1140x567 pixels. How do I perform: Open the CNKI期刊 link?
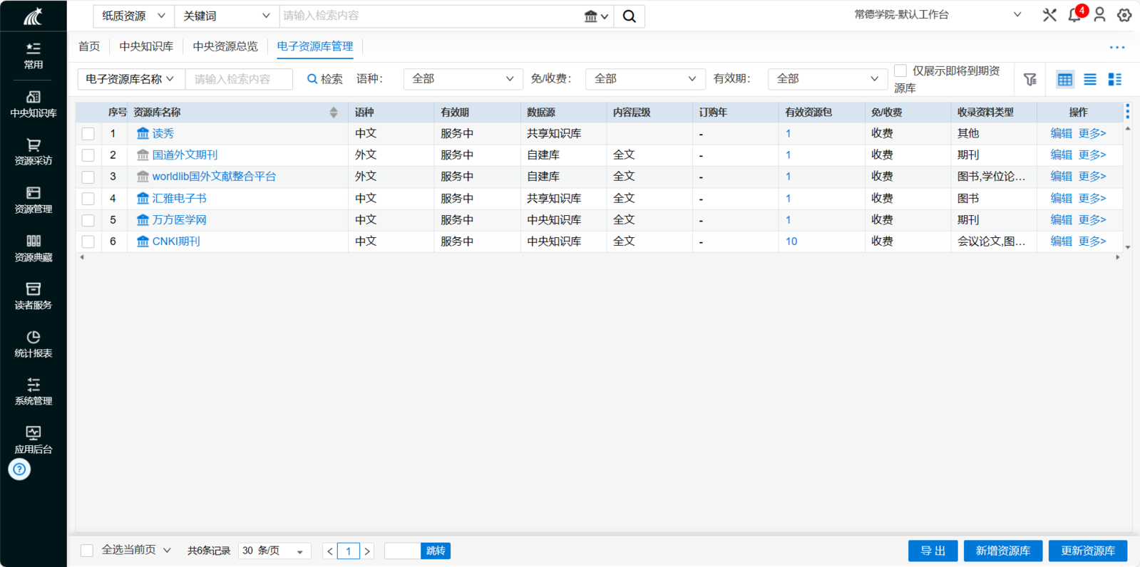176,241
